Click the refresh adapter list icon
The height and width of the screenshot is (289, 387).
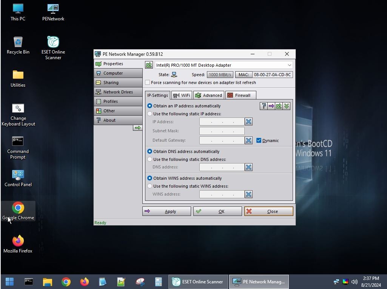point(149,65)
